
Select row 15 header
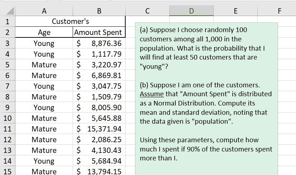coord(8,171)
